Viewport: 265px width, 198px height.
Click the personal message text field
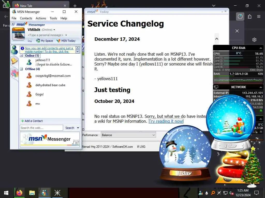tap(45, 35)
